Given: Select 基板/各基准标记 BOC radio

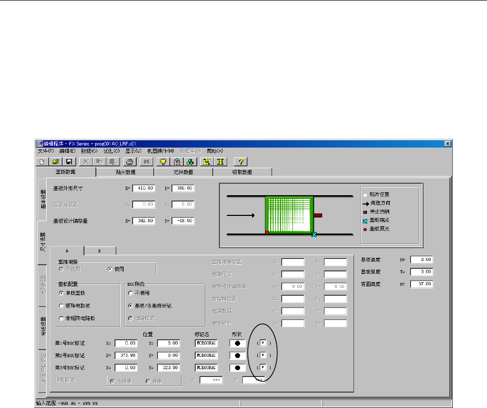Looking at the screenshot, I should [150, 306].
